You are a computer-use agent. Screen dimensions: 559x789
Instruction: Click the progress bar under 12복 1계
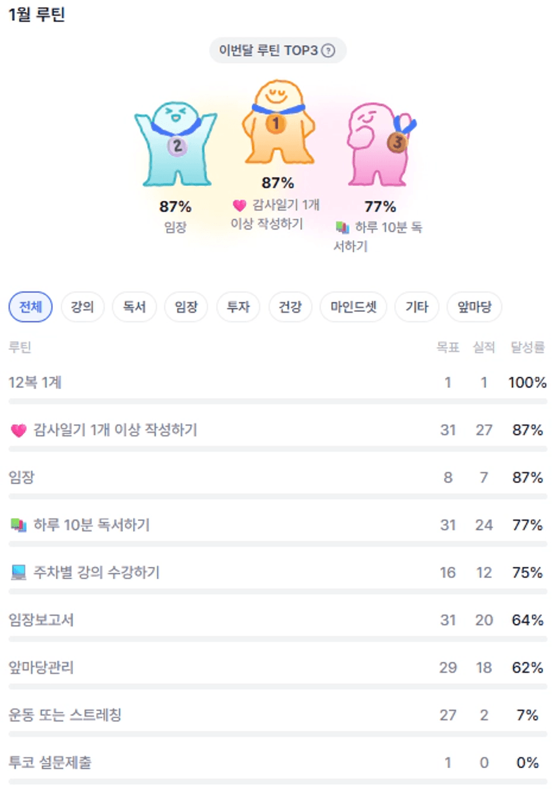tap(278, 401)
